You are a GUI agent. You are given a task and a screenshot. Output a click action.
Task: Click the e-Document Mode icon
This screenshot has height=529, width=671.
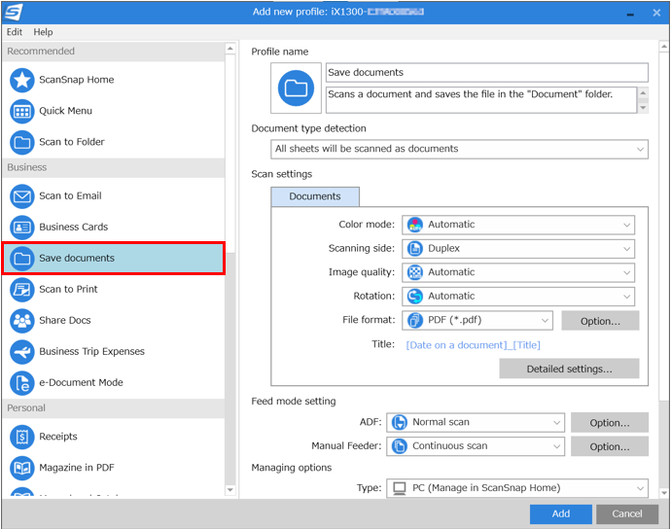21,383
